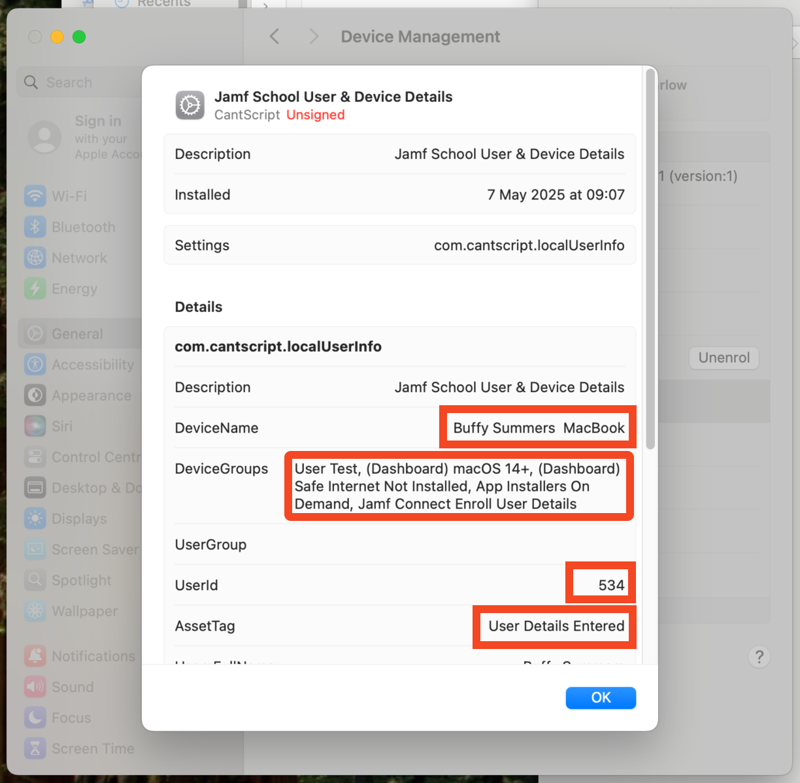The width and height of the screenshot is (800, 783).
Task: Click the Device Management window title
Action: click(420, 37)
